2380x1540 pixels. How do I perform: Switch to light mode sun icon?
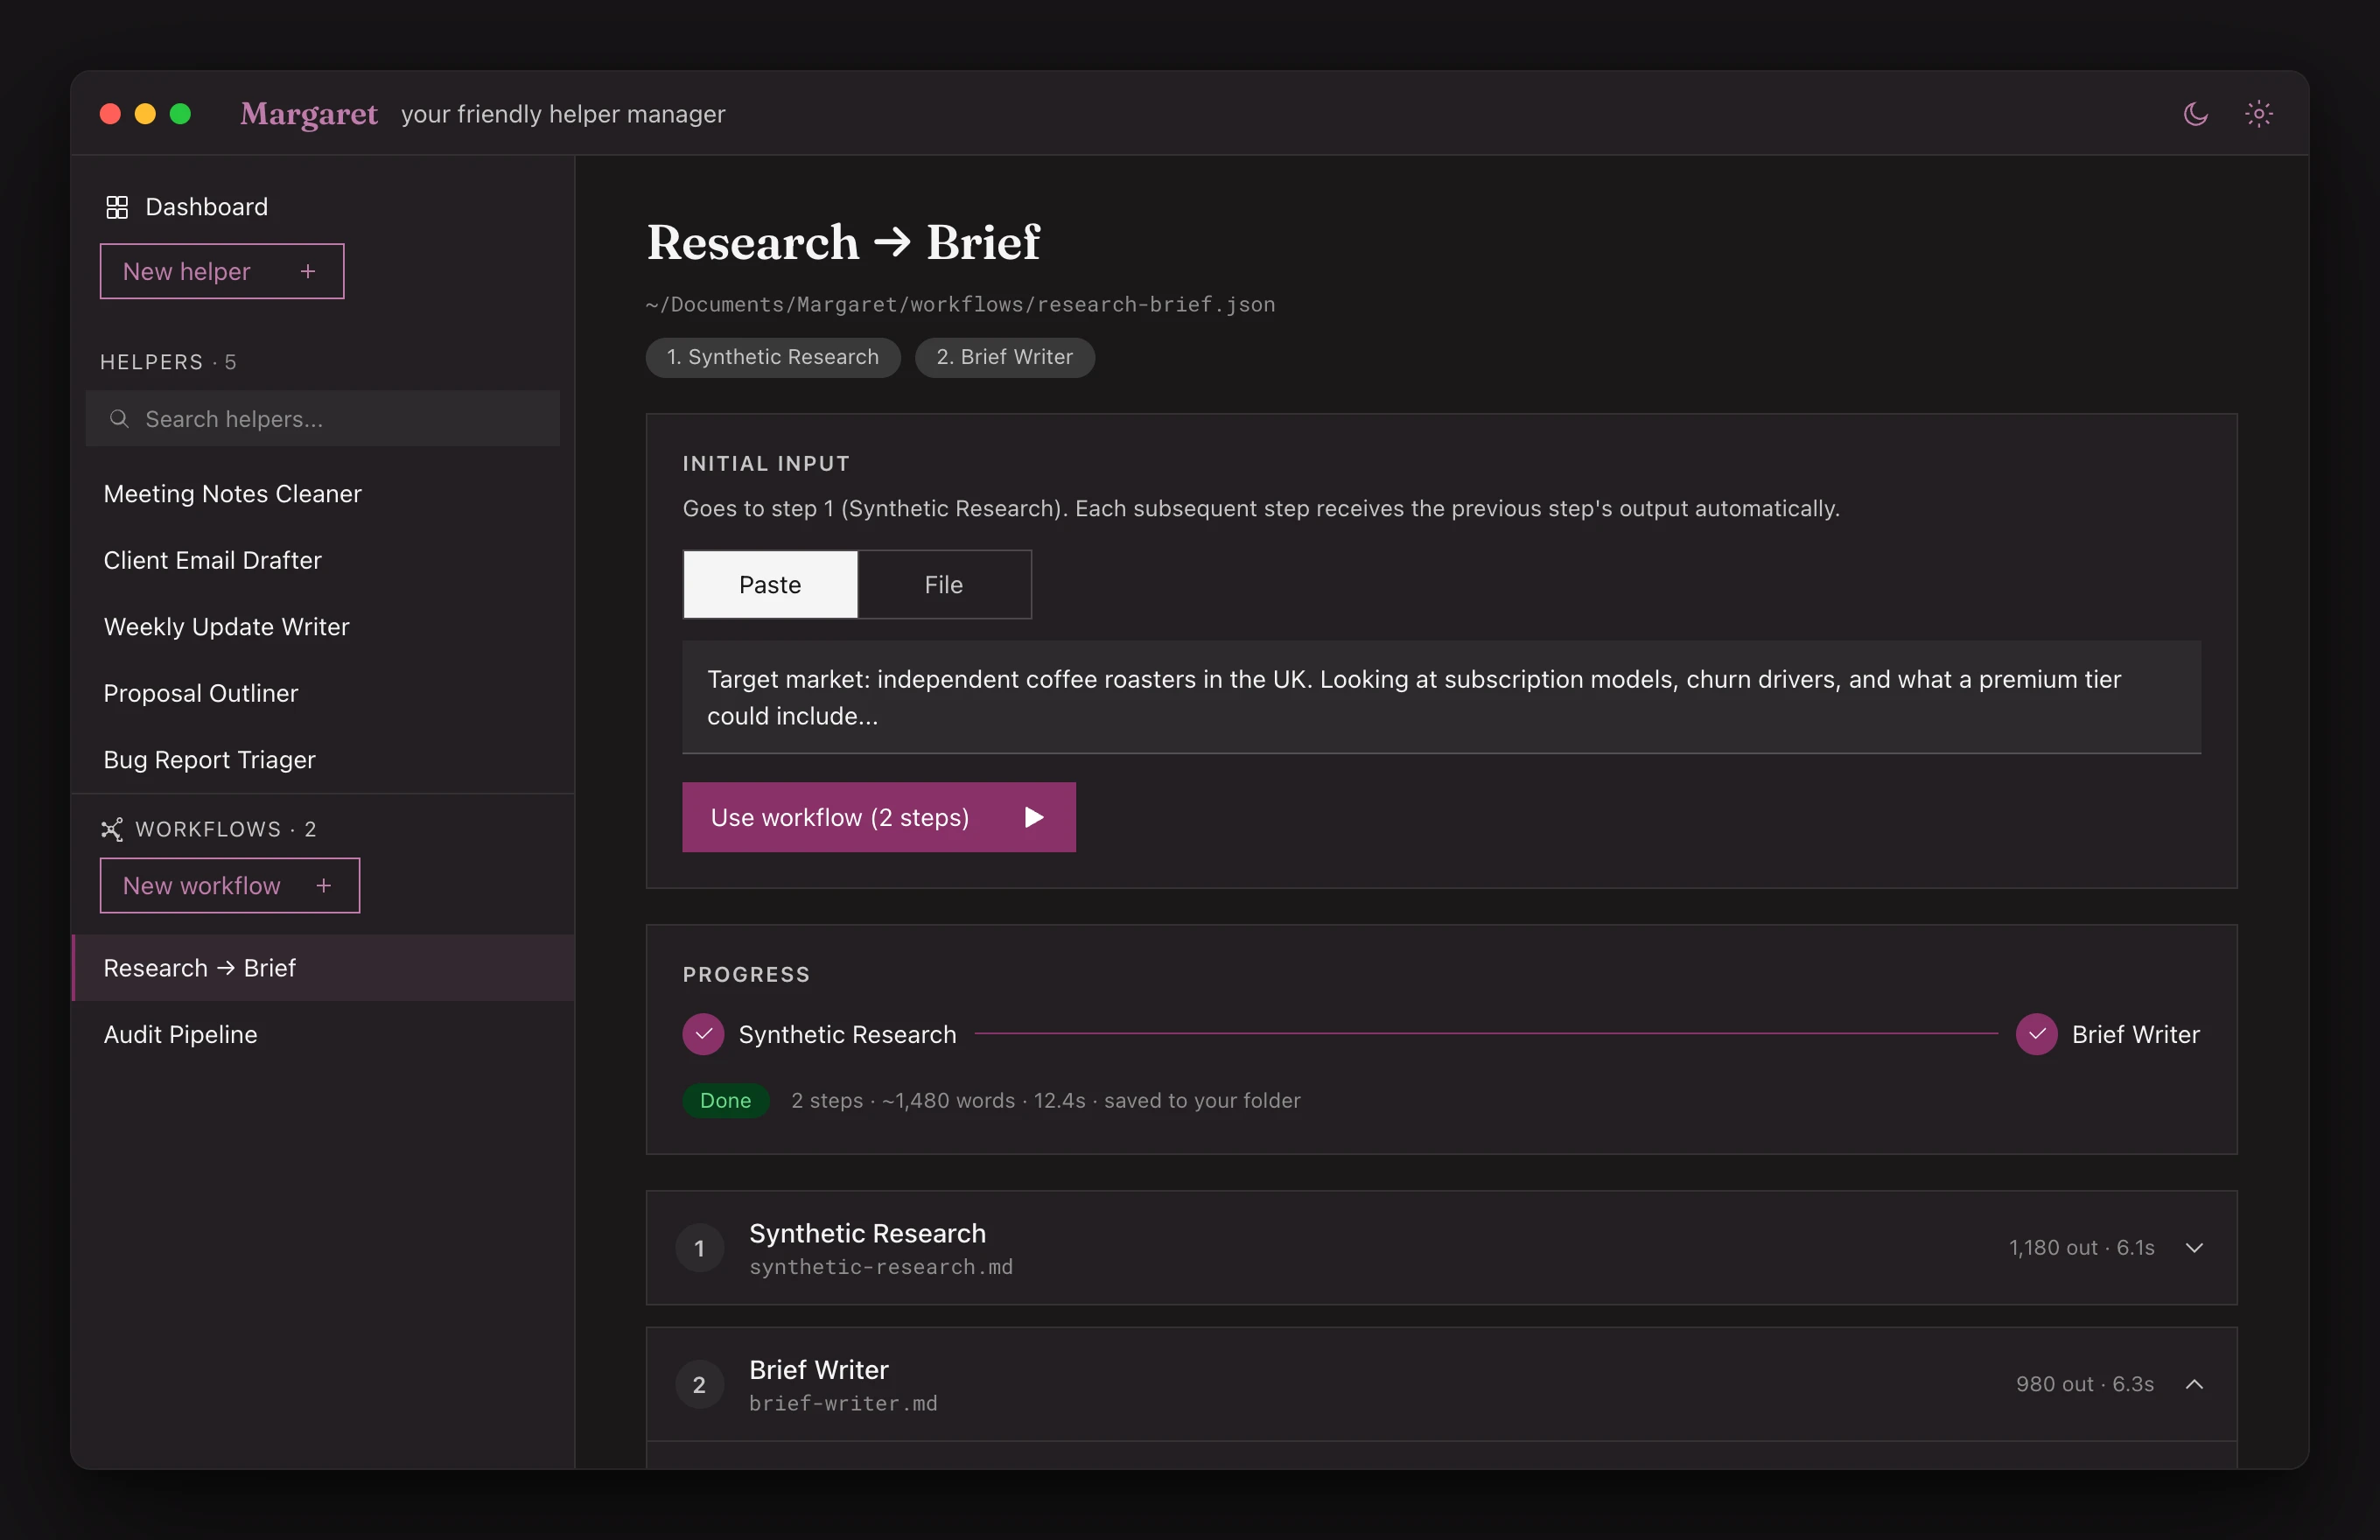click(2258, 114)
